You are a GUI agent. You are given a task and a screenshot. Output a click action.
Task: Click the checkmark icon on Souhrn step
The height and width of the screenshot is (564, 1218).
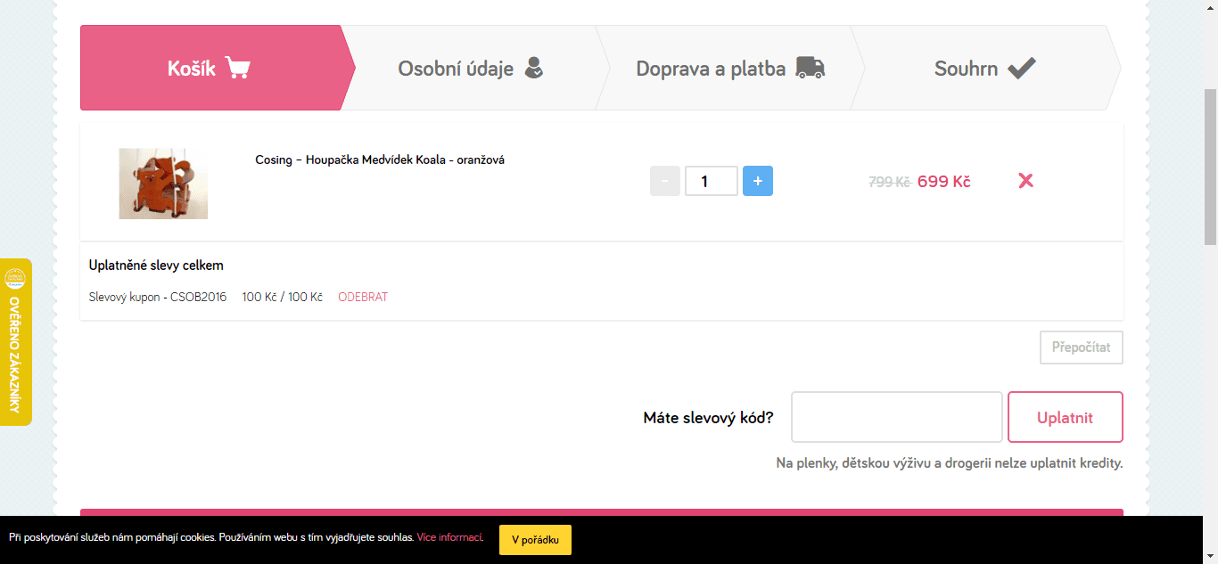pyautogui.click(x=1022, y=67)
